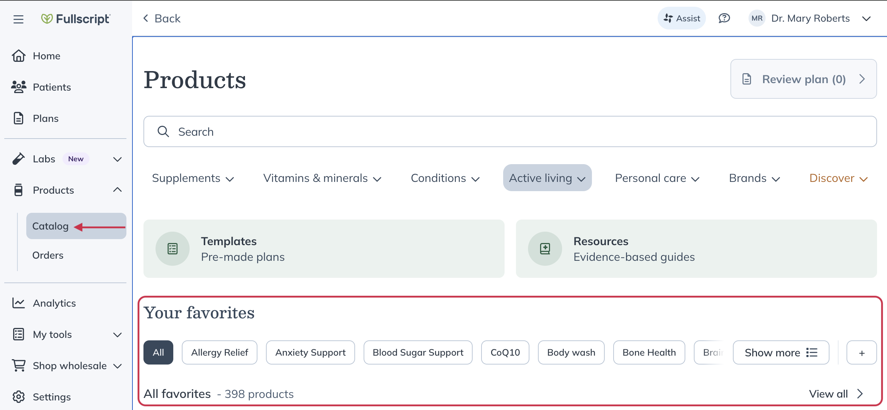Open the Home sidebar icon
This screenshot has width=887, height=410.
coord(18,56)
